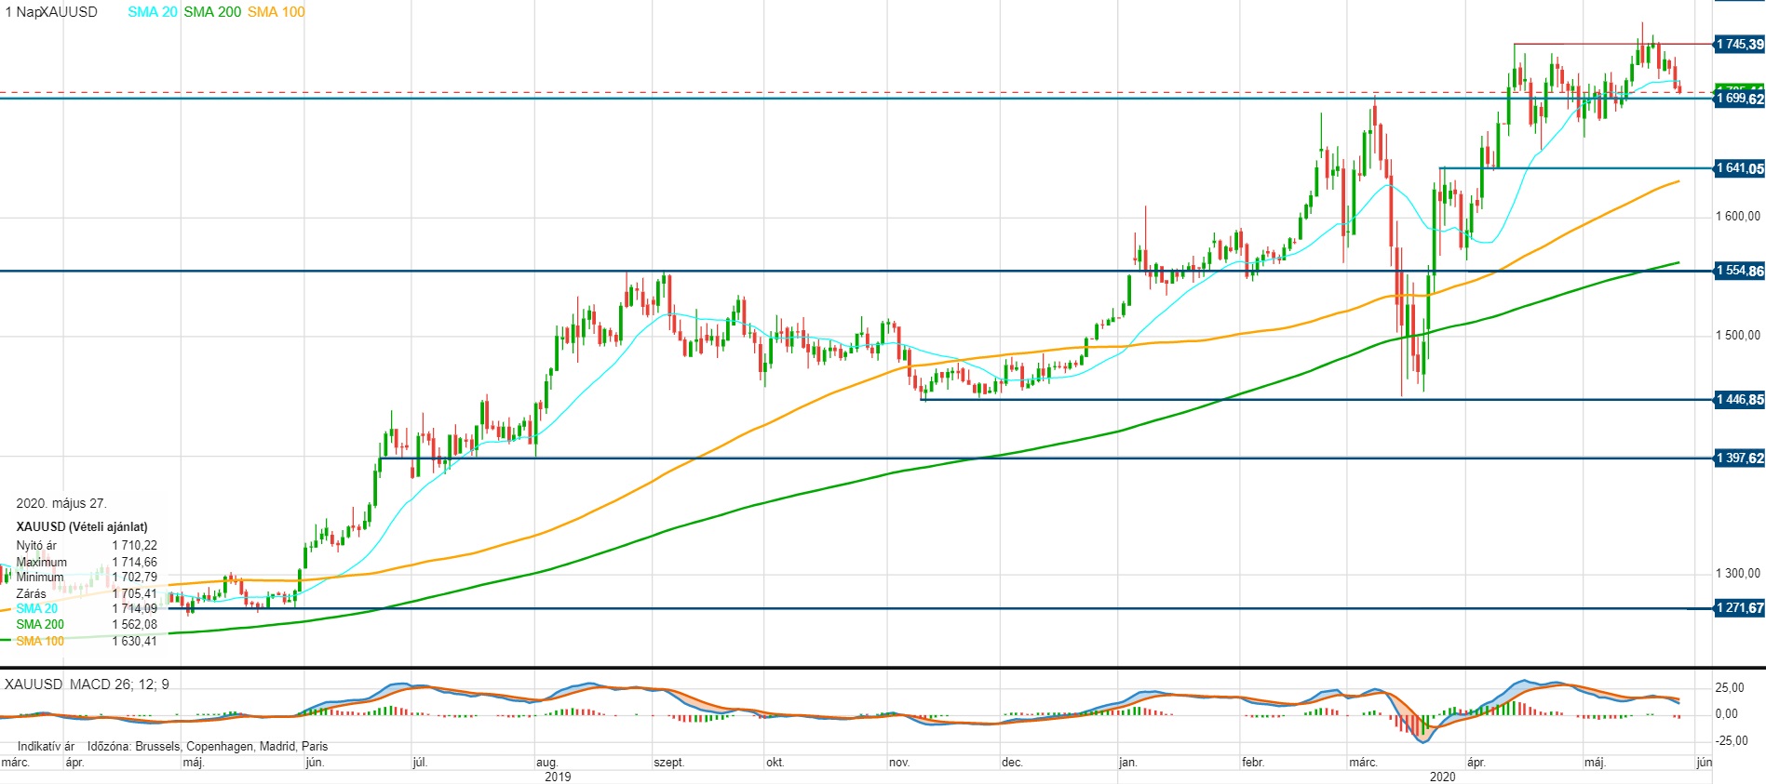Click the Minimum value 1 702,79
Viewport: 1766px width, 784px height.
click(x=135, y=578)
